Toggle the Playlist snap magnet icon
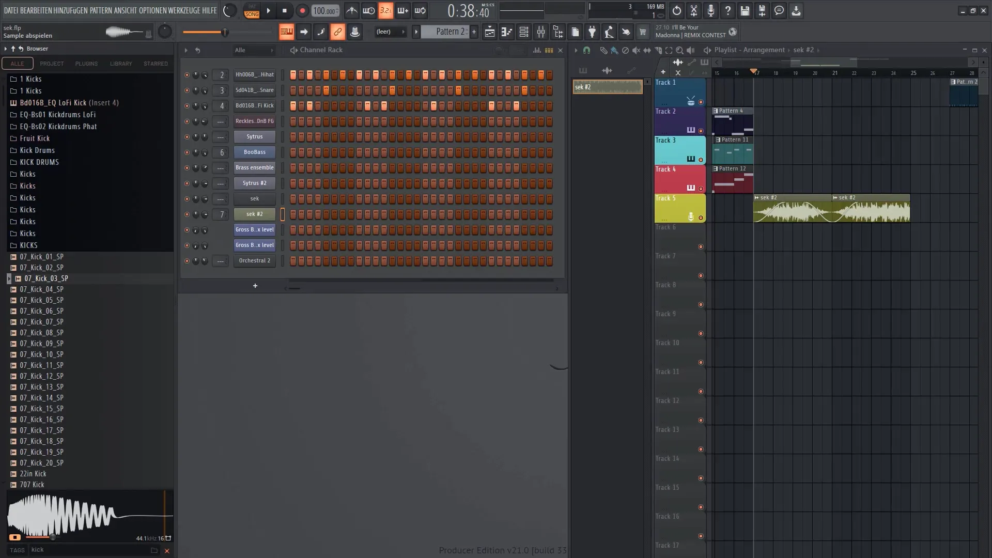The width and height of the screenshot is (992, 558). point(586,50)
